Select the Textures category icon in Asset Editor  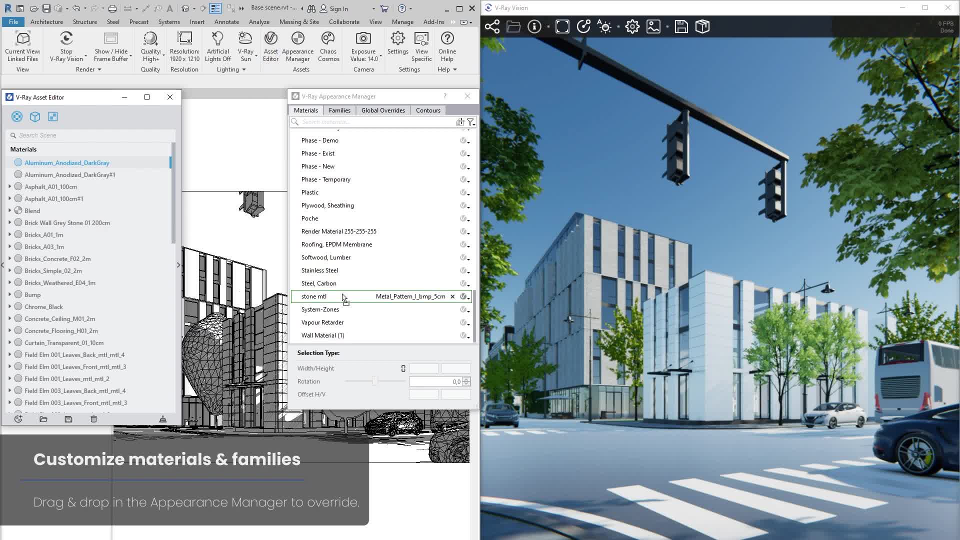[x=53, y=116]
